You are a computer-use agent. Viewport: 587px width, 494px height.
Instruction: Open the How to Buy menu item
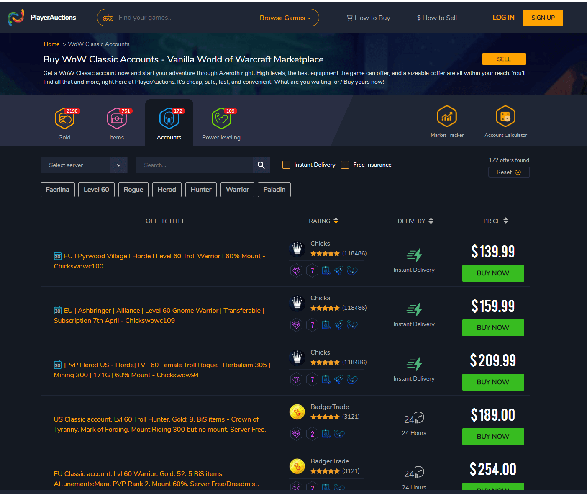pyautogui.click(x=368, y=18)
